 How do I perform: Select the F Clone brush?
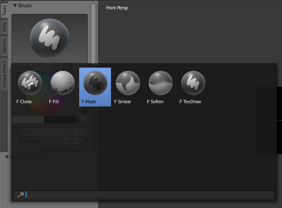point(30,87)
